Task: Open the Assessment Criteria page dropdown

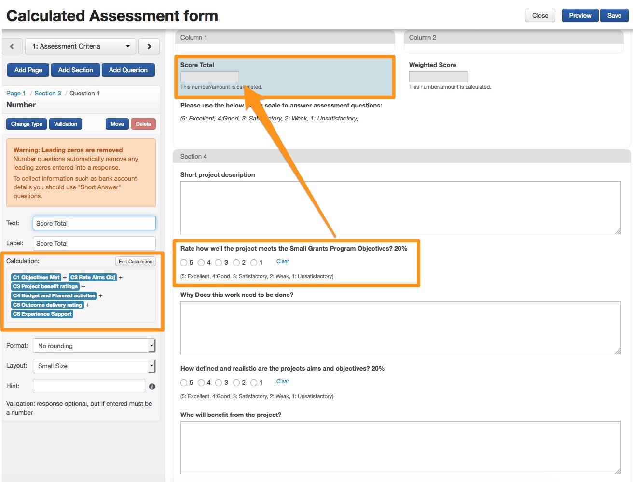Action: [x=81, y=46]
